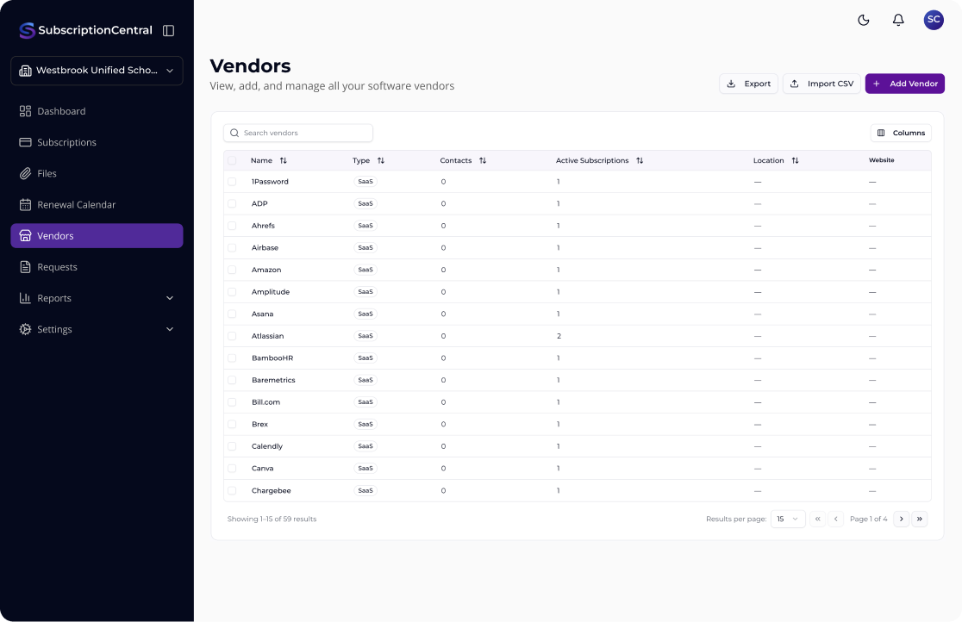Screen dimensions: 962x622
Task: Click the Atlassian vendor name
Action: [267, 336]
